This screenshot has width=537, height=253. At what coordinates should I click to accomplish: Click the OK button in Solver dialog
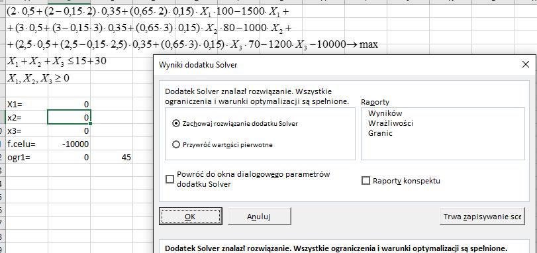coord(191,217)
